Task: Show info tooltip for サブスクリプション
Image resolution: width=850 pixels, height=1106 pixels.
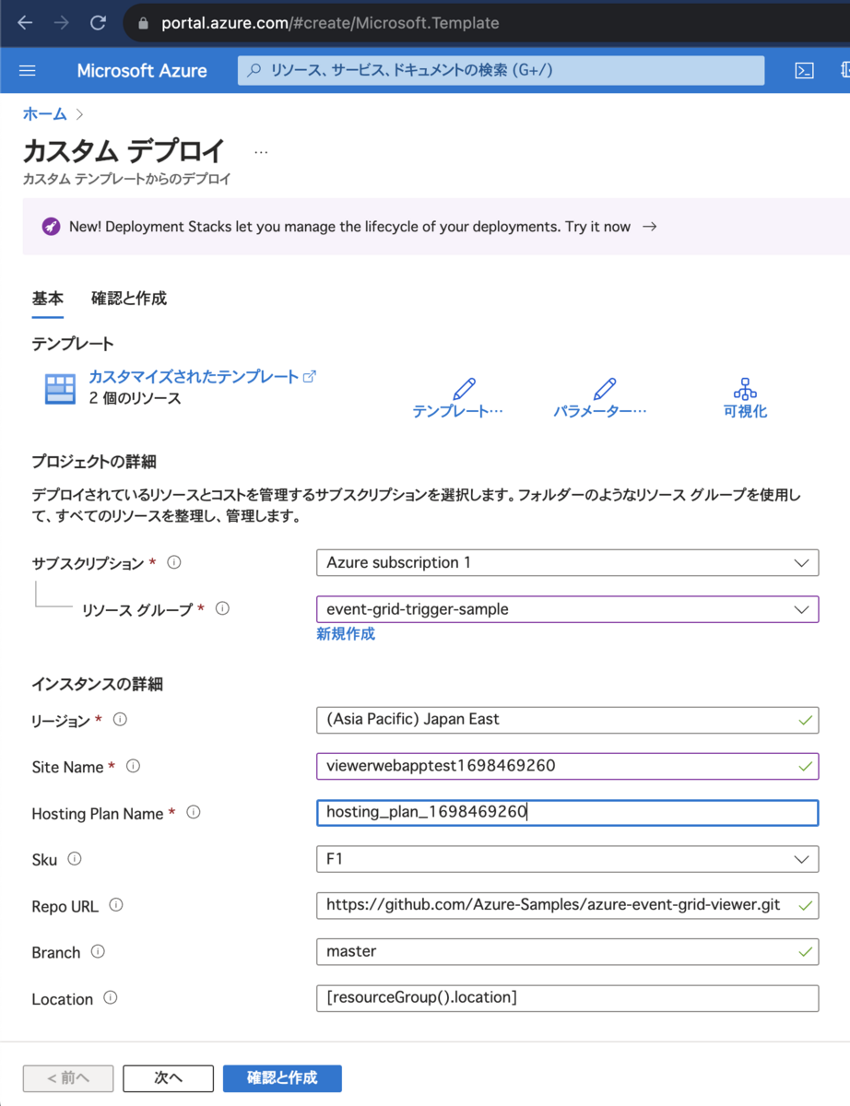Action: [174, 562]
